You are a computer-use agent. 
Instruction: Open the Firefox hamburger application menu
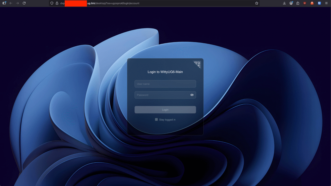(x=326, y=3)
